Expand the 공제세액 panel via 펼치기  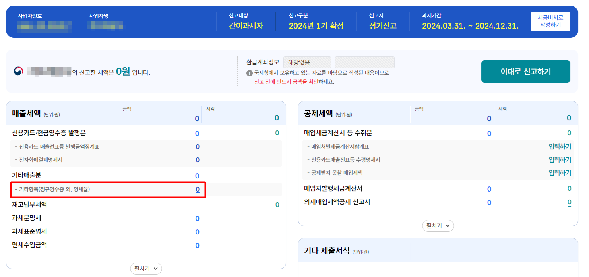pos(438,225)
